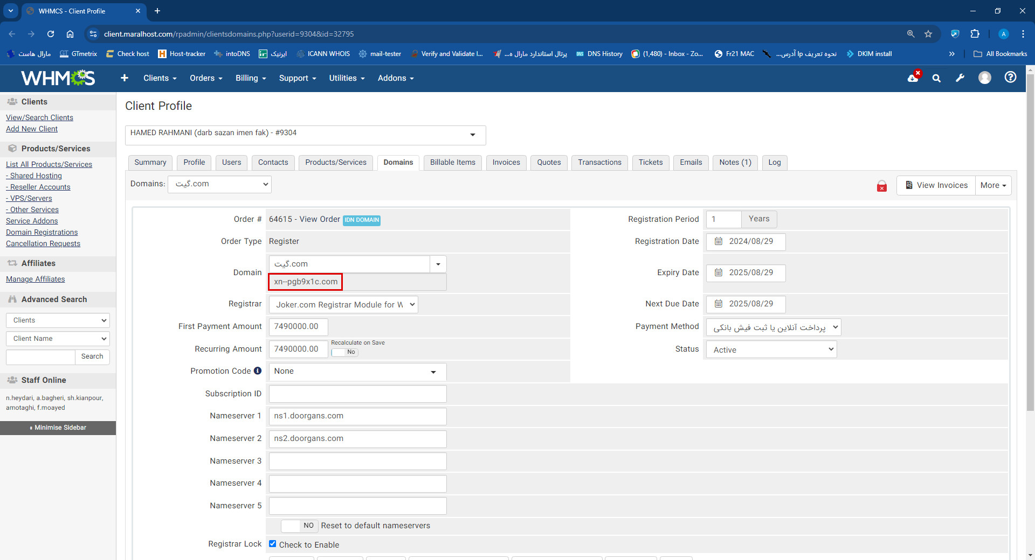Click the user account avatar icon
Screen dimensions: 1035x560
tap(984, 78)
